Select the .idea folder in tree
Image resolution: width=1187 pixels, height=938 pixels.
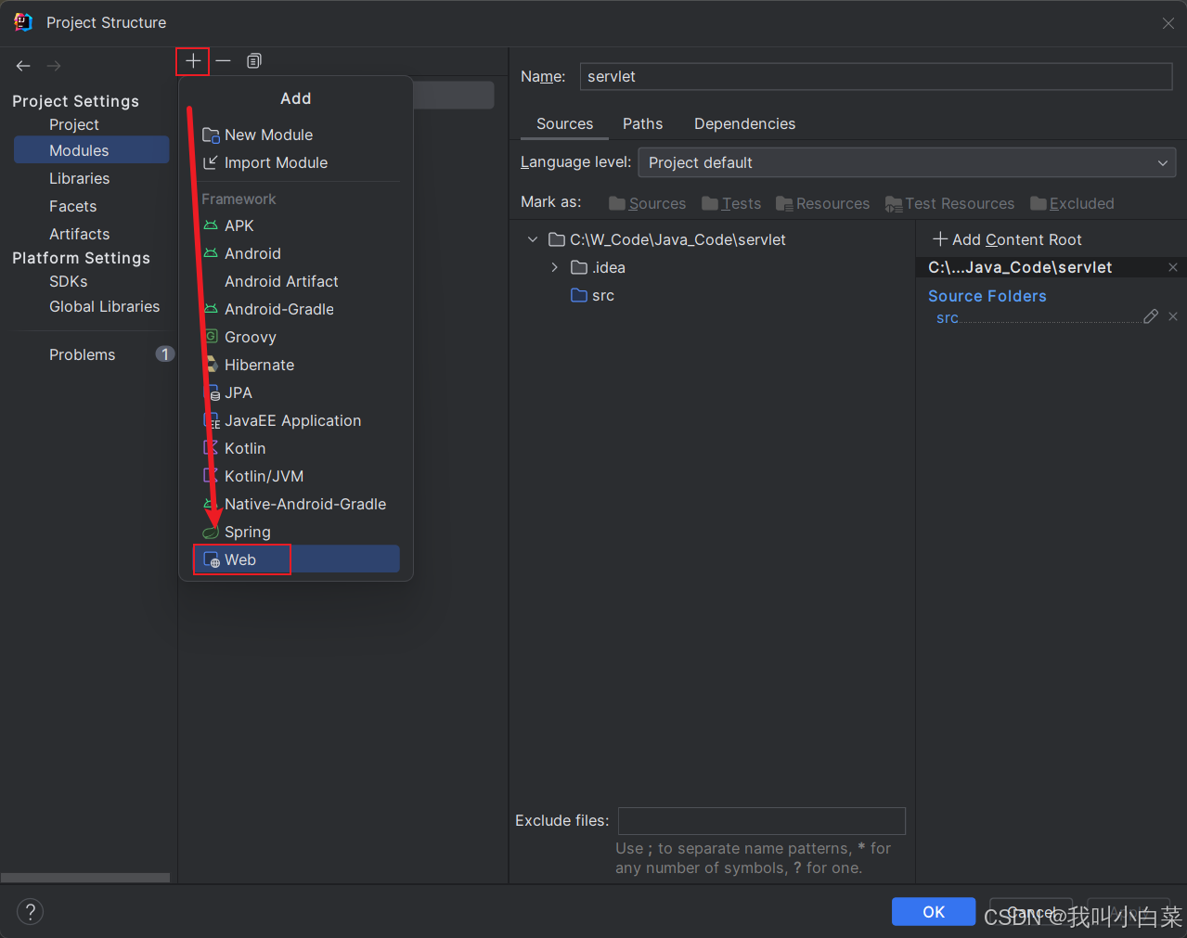pyautogui.click(x=598, y=267)
